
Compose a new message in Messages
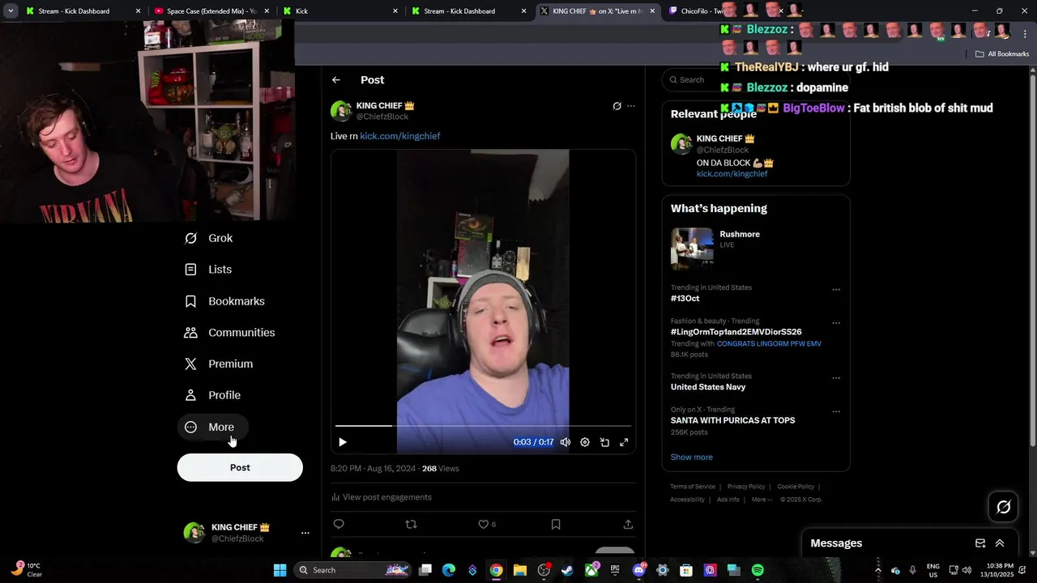pos(980,543)
